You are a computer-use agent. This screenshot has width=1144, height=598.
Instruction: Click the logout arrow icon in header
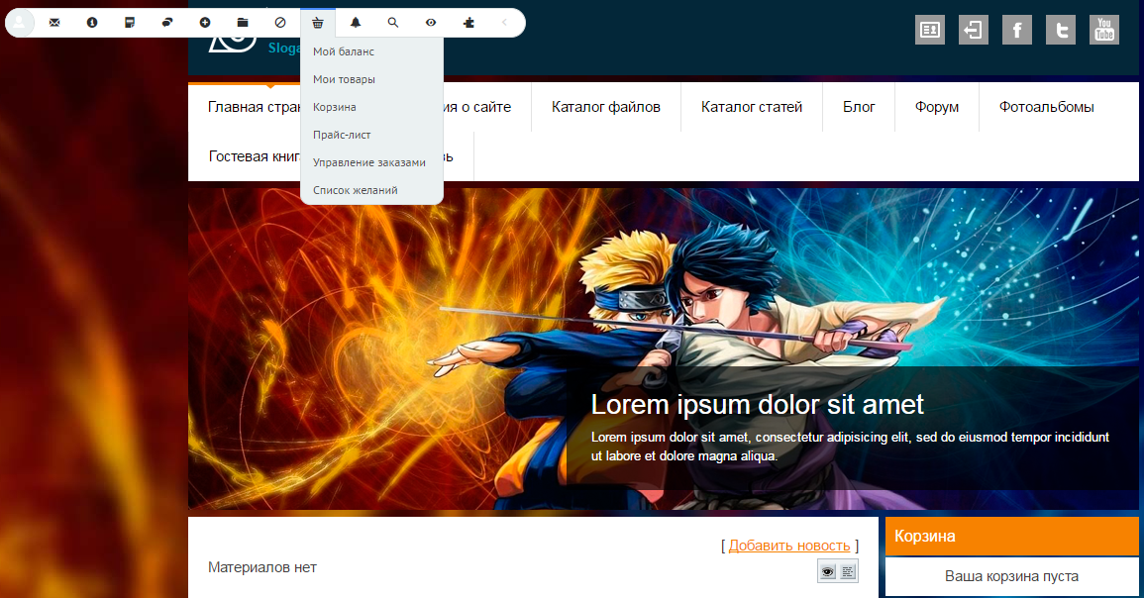pos(974,30)
